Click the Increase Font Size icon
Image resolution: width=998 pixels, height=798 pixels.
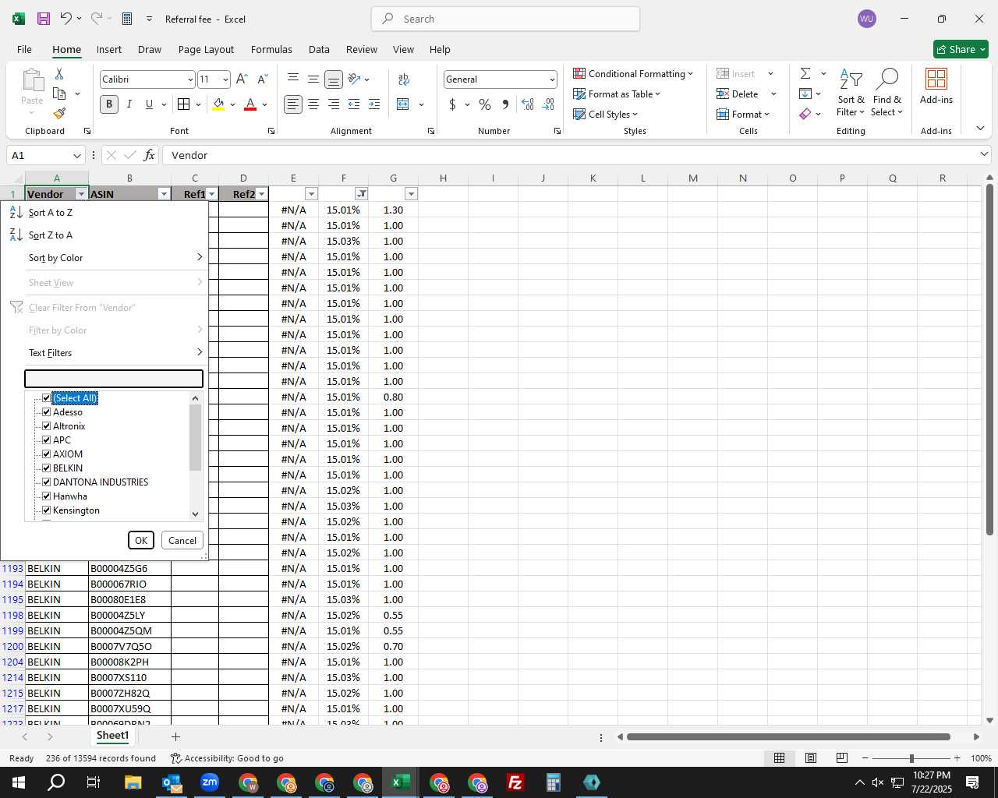pyautogui.click(x=242, y=79)
